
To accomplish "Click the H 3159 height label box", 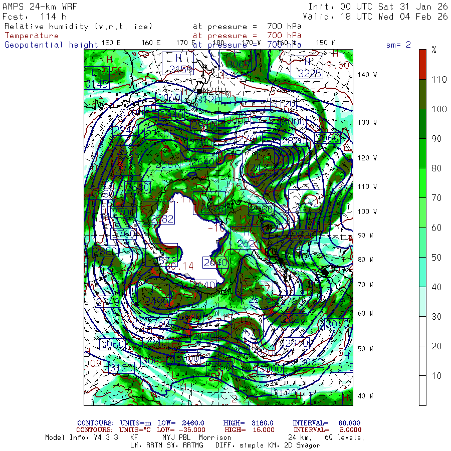I will click(x=178, y=63).
